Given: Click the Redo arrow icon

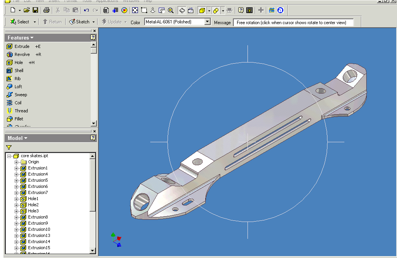Looking at the screenshot, I should coord(95,10).
